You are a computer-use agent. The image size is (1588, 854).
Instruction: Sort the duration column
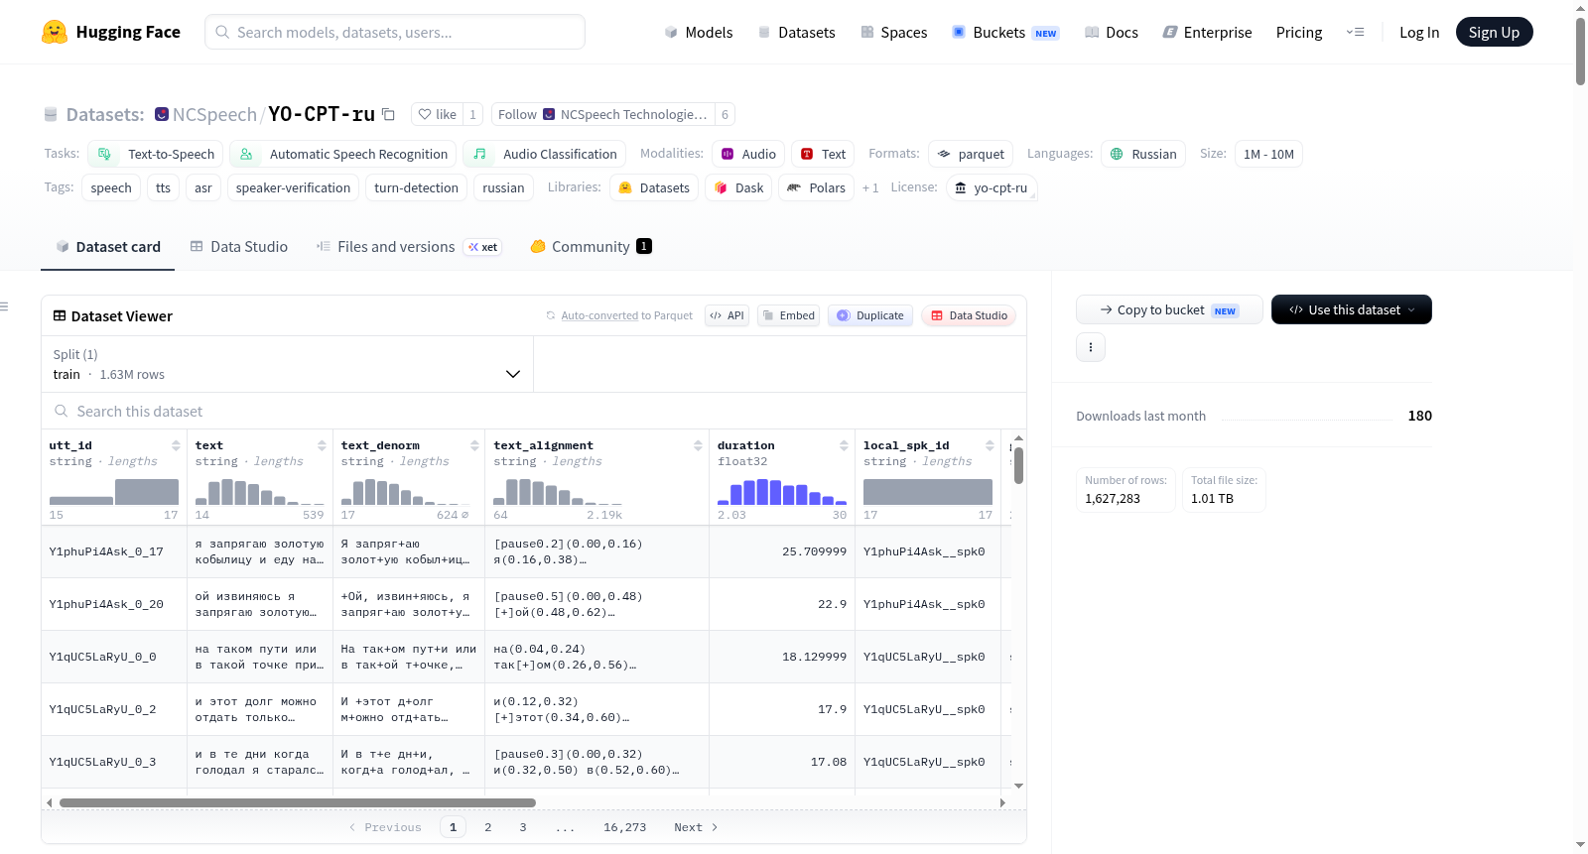[844, 445]
